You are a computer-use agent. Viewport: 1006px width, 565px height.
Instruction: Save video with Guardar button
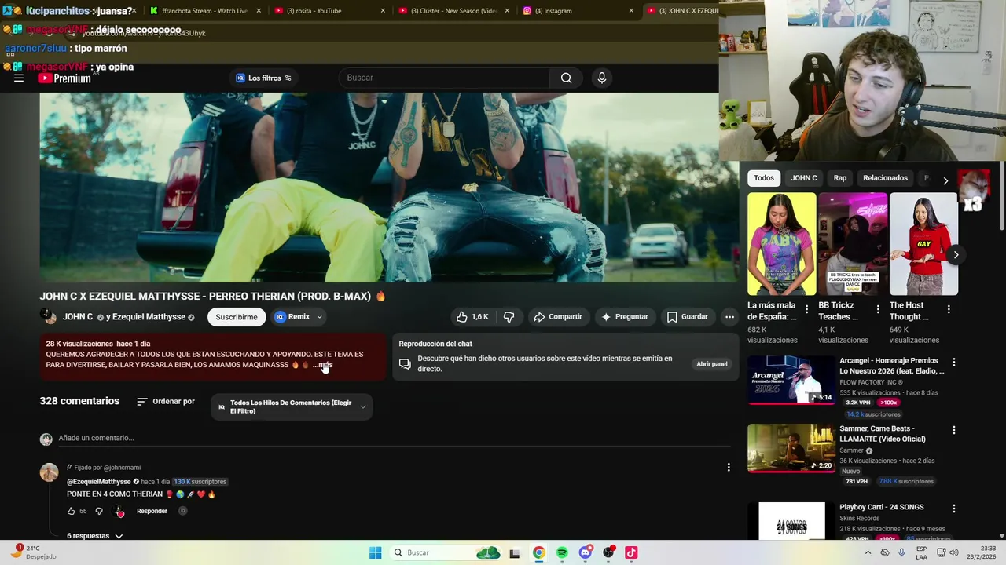[688, 317]
